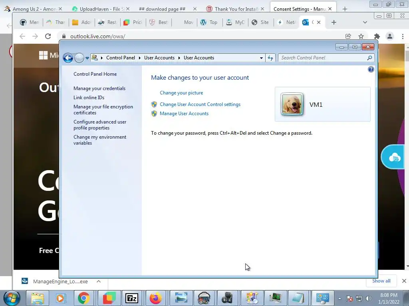
Task: Open Control Panel Home
Action: pyautogui.click(x=95, y=74)
